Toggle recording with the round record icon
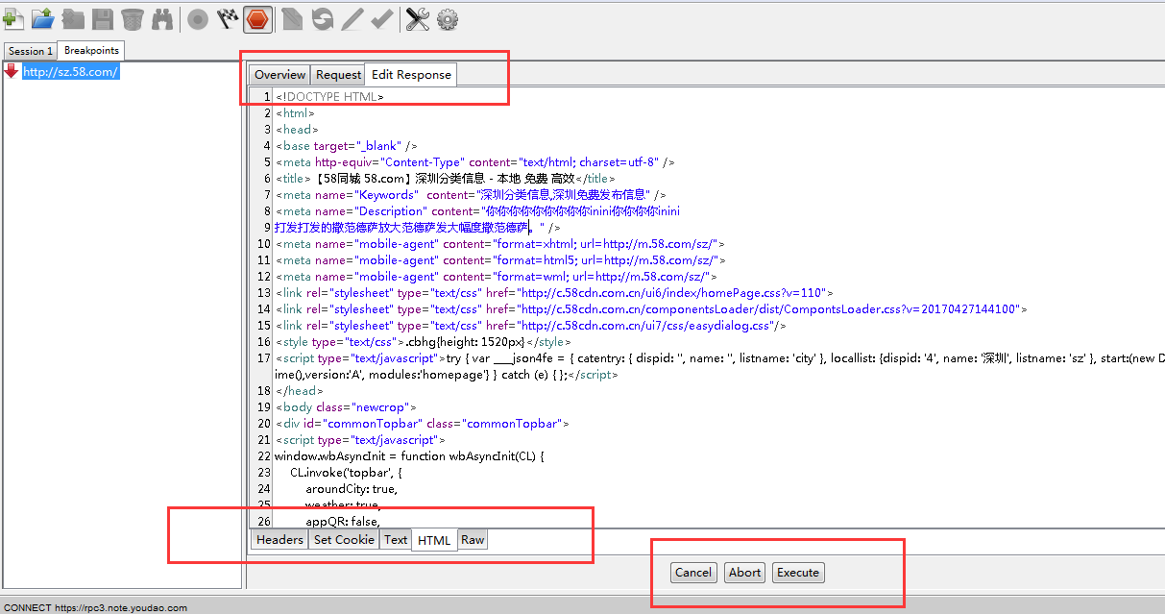 198,17
